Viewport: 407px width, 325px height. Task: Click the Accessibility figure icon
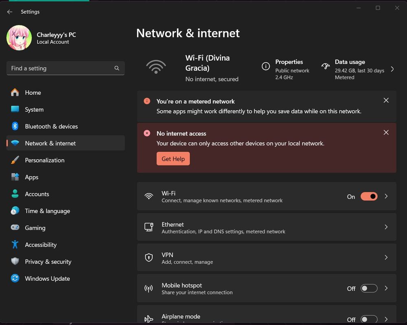(15, 245)
